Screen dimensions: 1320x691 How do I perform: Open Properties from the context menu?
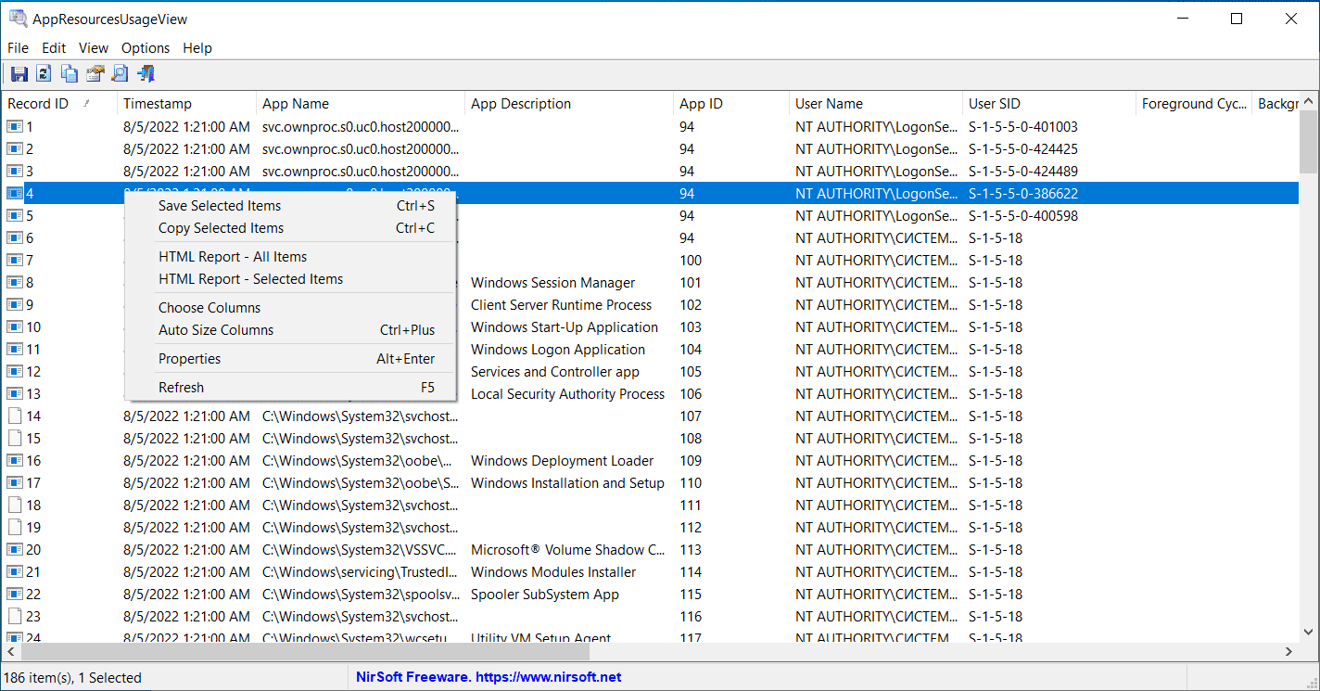click(290, 359)
